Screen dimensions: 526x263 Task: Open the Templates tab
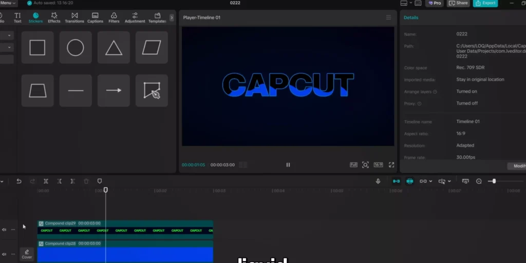[x=157, y=18]
